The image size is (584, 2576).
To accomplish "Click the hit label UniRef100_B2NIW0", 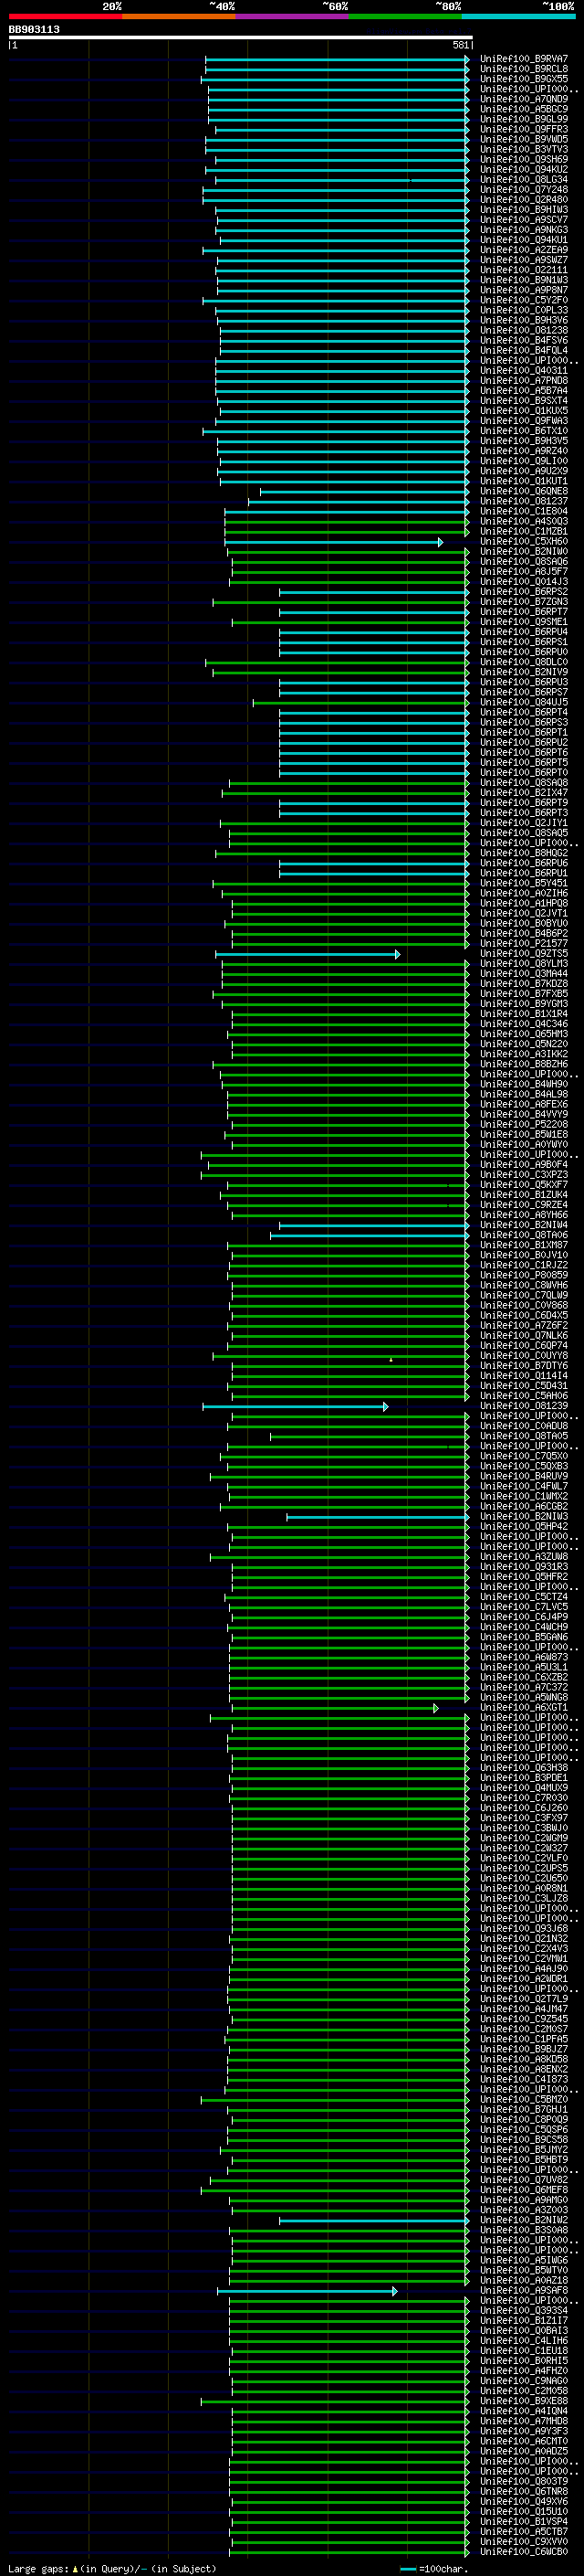I will point(524,552).
